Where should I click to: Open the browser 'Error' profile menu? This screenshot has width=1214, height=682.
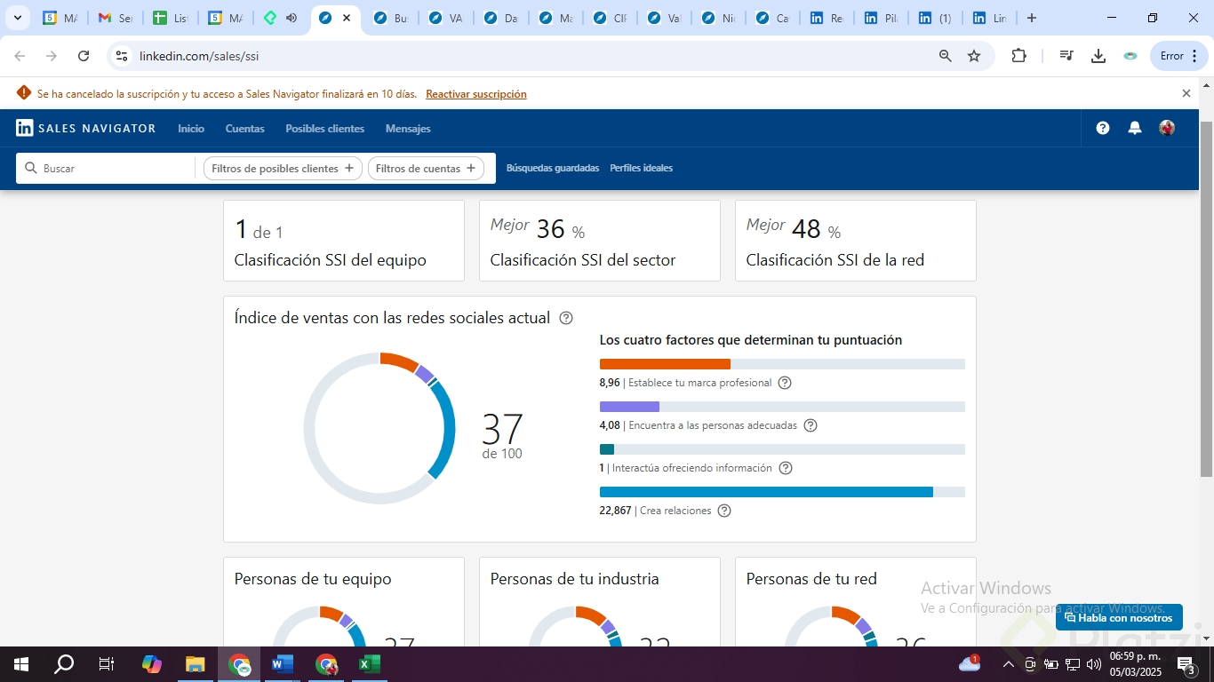pyautogui.click(x=1178, y=56)
